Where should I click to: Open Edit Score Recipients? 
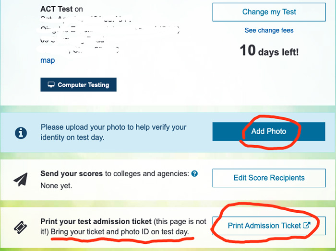269,178
